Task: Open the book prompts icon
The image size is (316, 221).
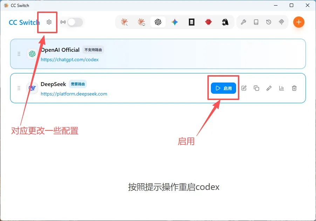Action: pos(256,22)
